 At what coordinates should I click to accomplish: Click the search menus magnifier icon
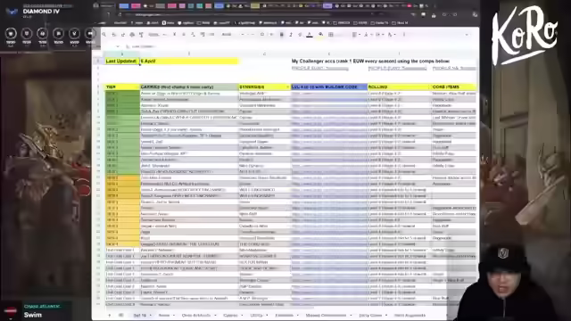coord(104,35)
